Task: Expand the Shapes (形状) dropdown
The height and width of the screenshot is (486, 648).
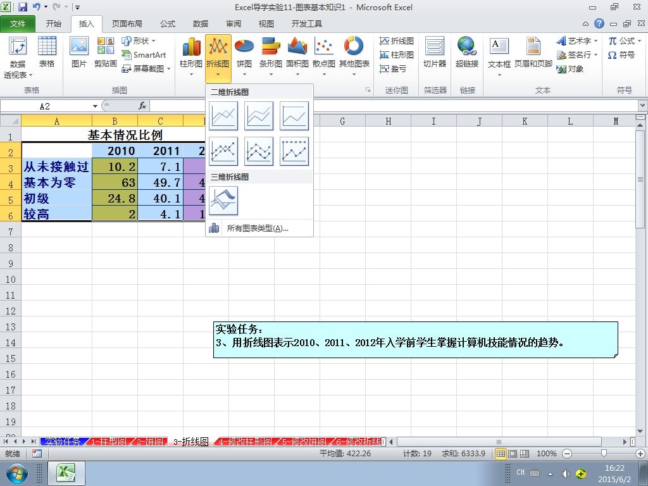Action: (x=153, y=41)
